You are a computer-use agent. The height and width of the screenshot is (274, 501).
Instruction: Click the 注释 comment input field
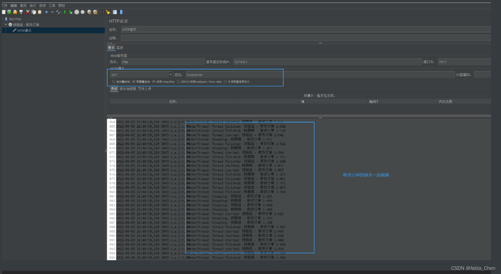(306, 38)
